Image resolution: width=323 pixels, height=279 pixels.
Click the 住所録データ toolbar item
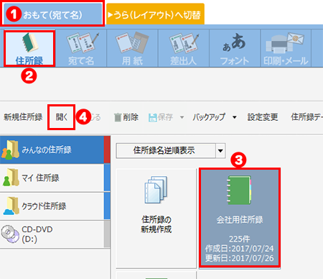306,117
